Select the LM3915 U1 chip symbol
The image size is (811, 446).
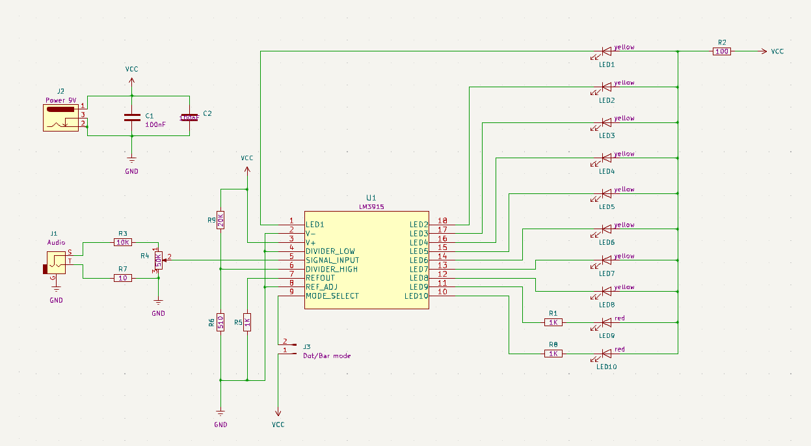pos(366,260)
